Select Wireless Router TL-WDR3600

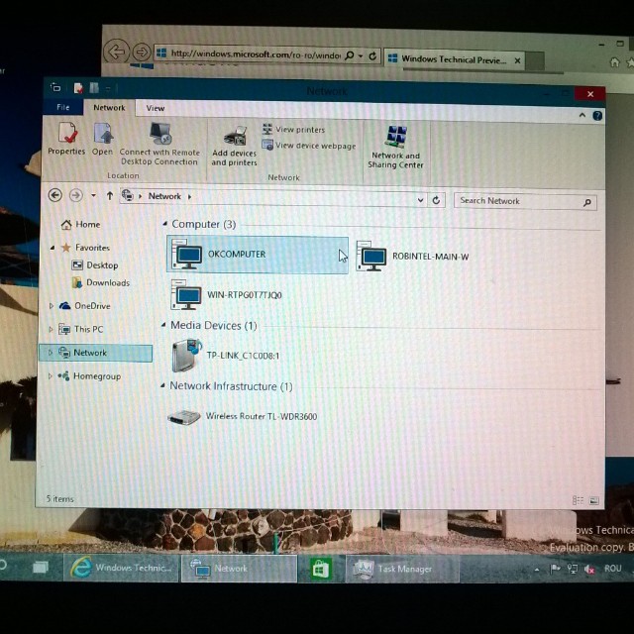click(x=242, y=416)
